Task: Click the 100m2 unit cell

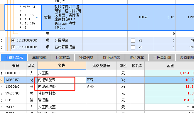Action: pos(146,17)
